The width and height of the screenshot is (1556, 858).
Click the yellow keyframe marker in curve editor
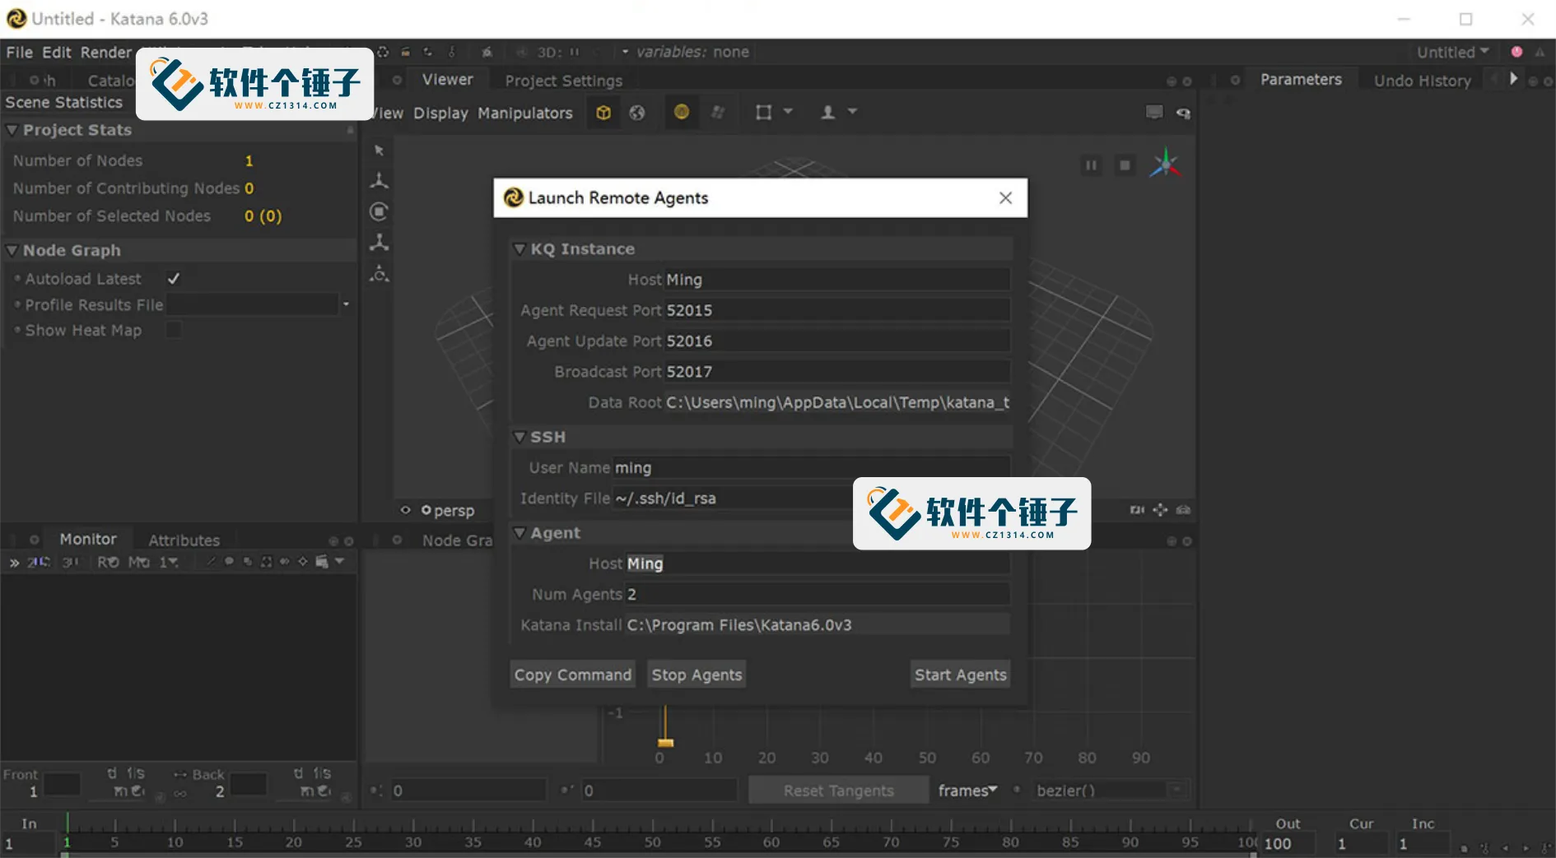tap(665, 743)
